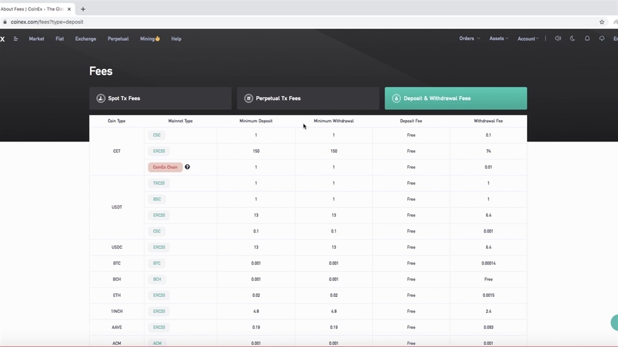
Task: Click the Mining navigation link
Action: point(150,39)
